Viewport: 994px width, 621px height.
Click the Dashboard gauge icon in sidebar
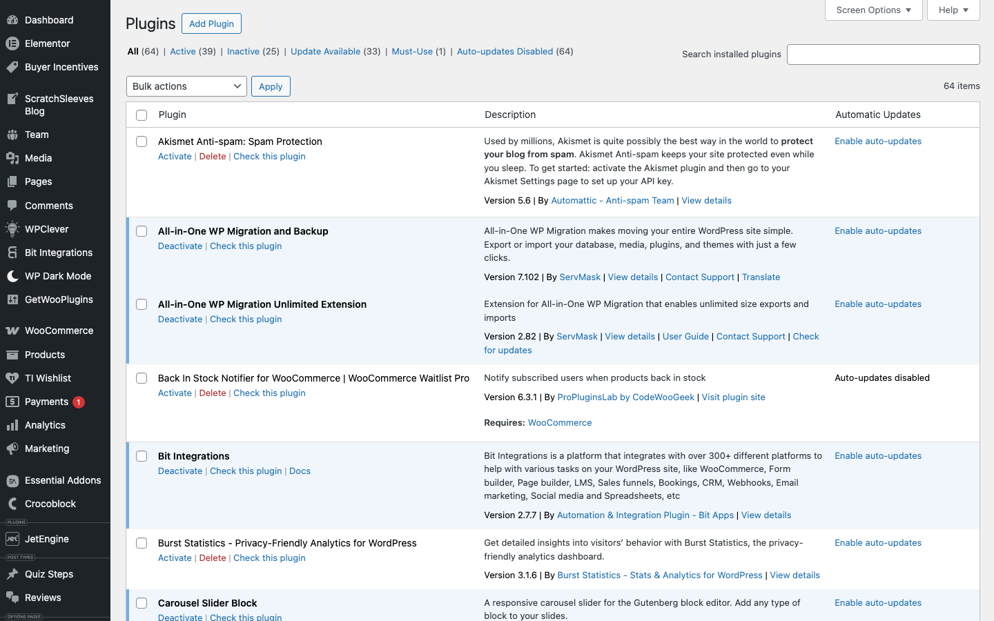coord(12,20)
